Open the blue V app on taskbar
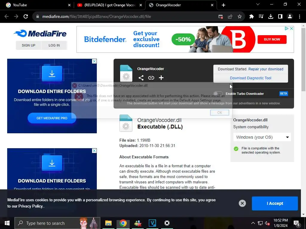This screenshot has width=306, height=229. click(152, 223)
